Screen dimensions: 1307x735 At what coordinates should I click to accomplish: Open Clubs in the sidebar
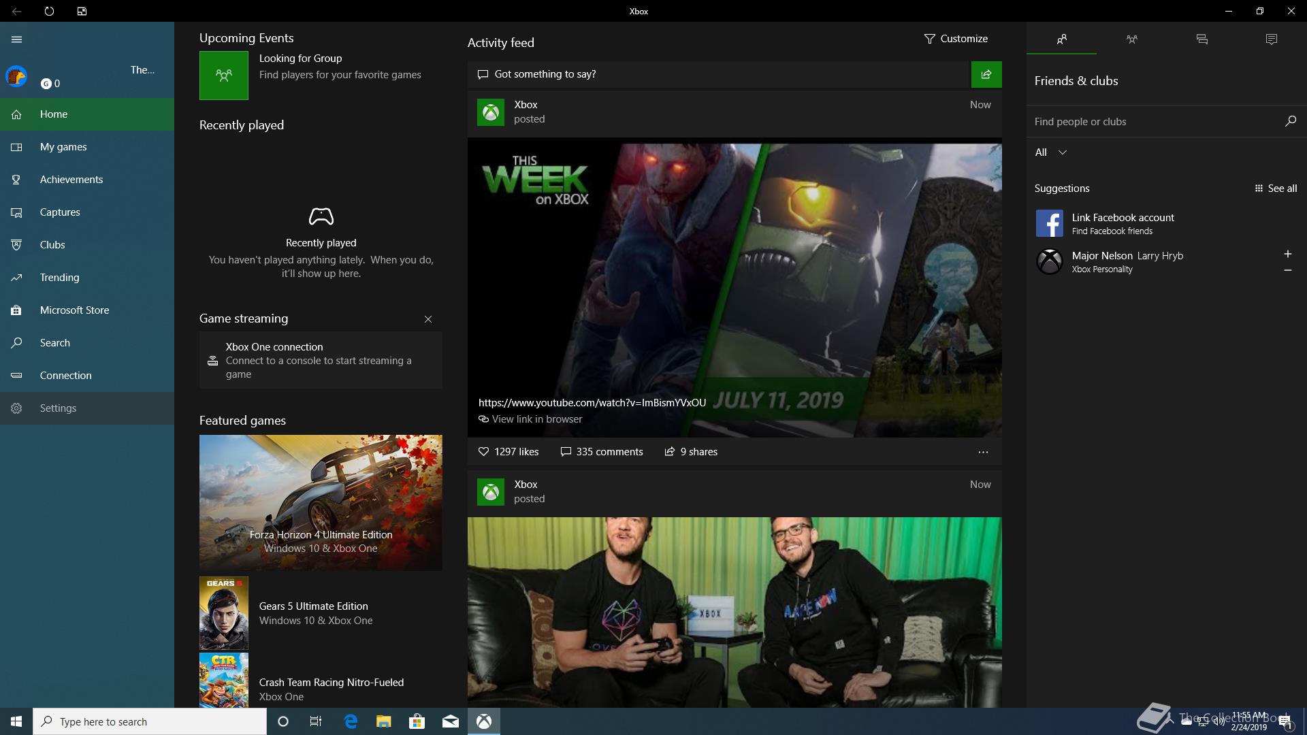coord(87,245)
